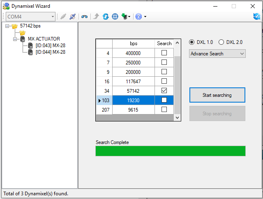Select the DXL 1.0 radio button
This screenshot has width=263, height=199.
(191, 42)
